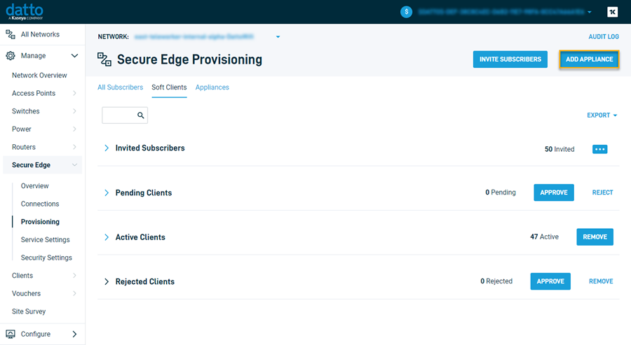Reject pending clients
This screenshot has width=631, height=345.
602,192
